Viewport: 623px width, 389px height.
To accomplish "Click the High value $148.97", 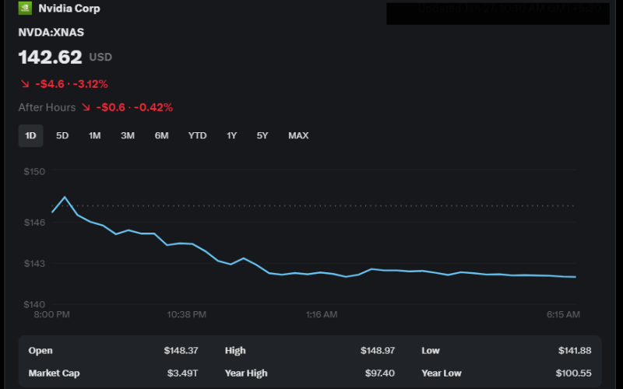I will coord(378,351).
